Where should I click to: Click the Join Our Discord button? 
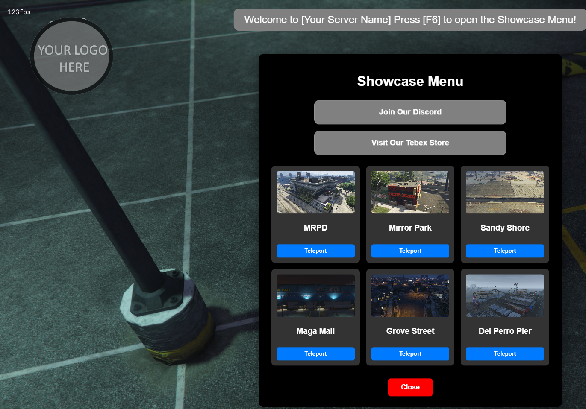410,112
